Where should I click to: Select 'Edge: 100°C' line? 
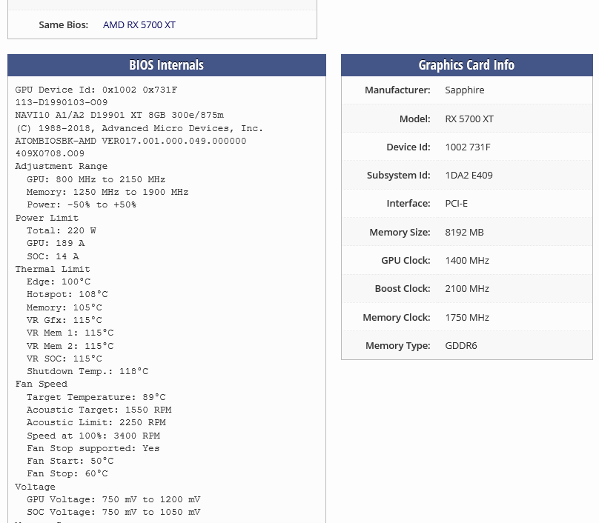(59, 282)
